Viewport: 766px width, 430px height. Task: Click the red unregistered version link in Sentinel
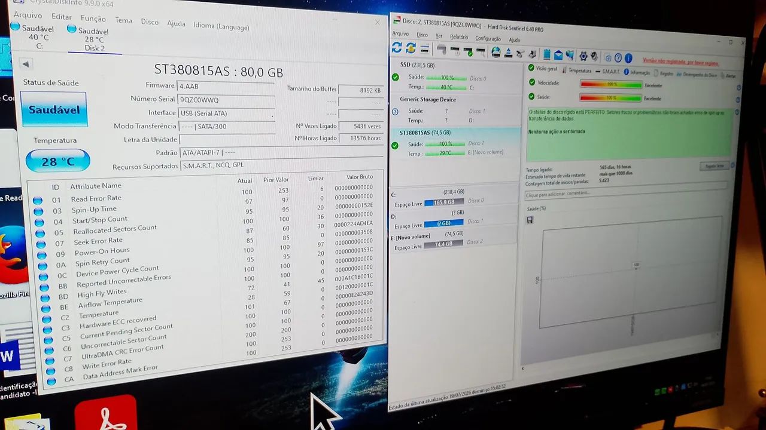(680, 62)
